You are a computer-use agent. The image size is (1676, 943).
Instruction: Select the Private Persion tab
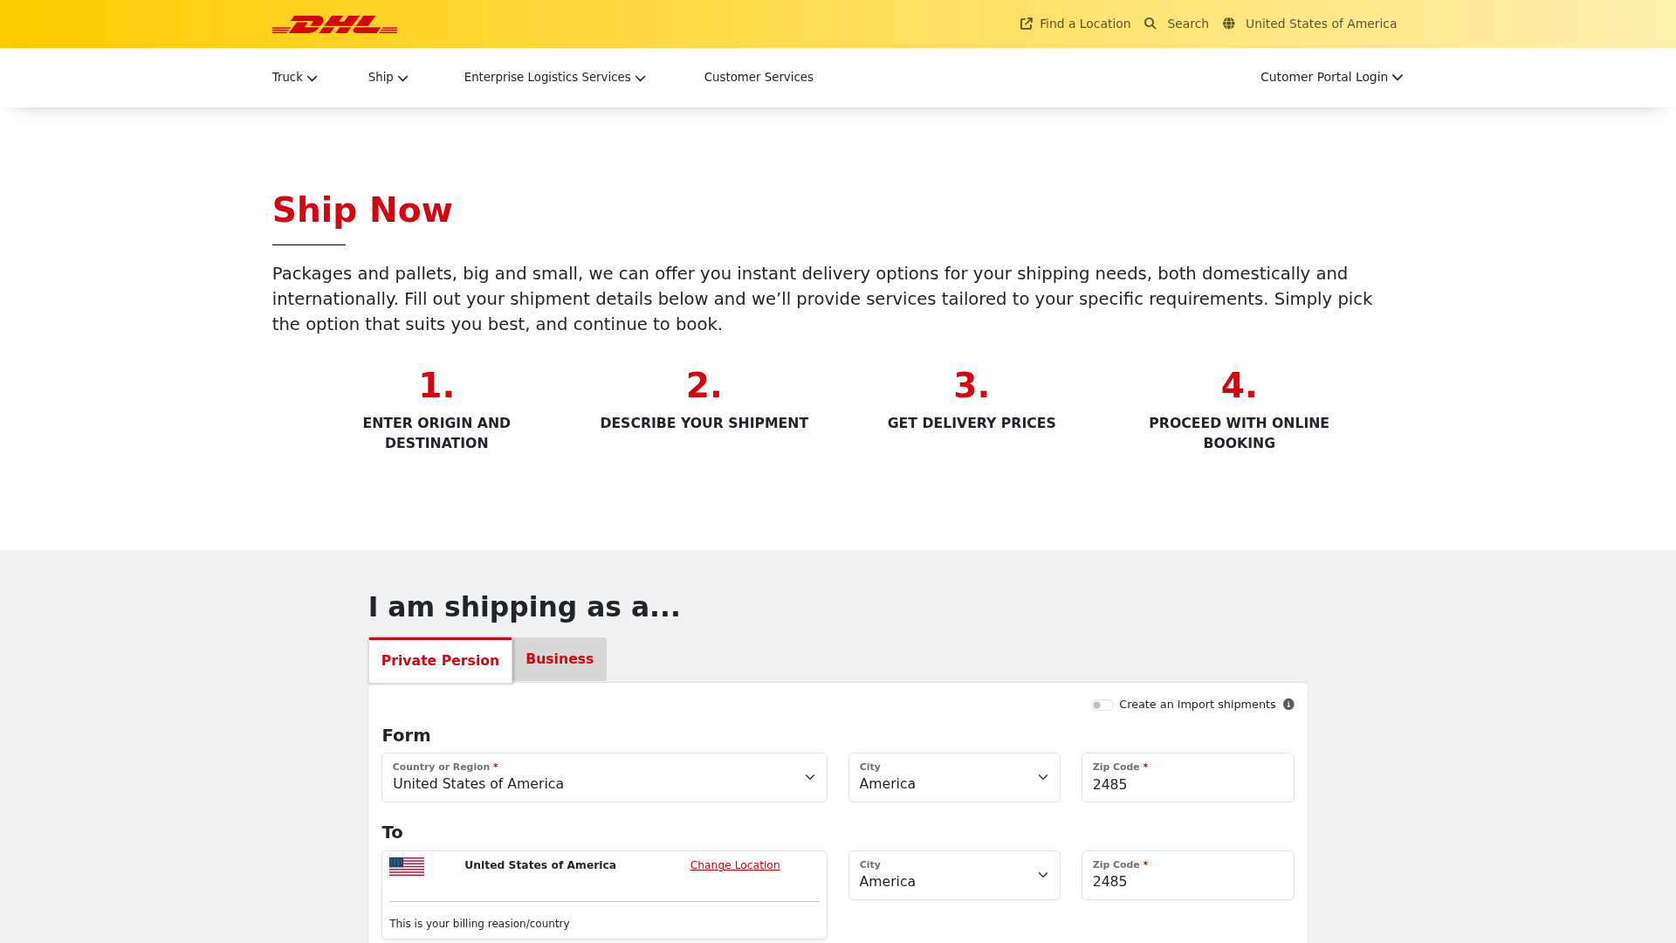440,661
